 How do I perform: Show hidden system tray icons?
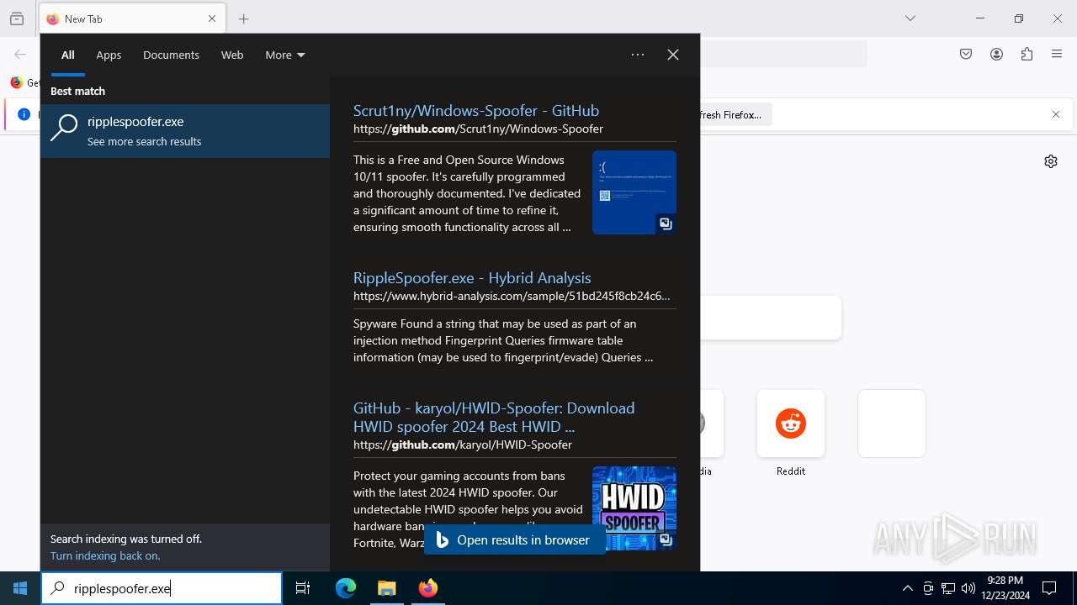(907, 588)
